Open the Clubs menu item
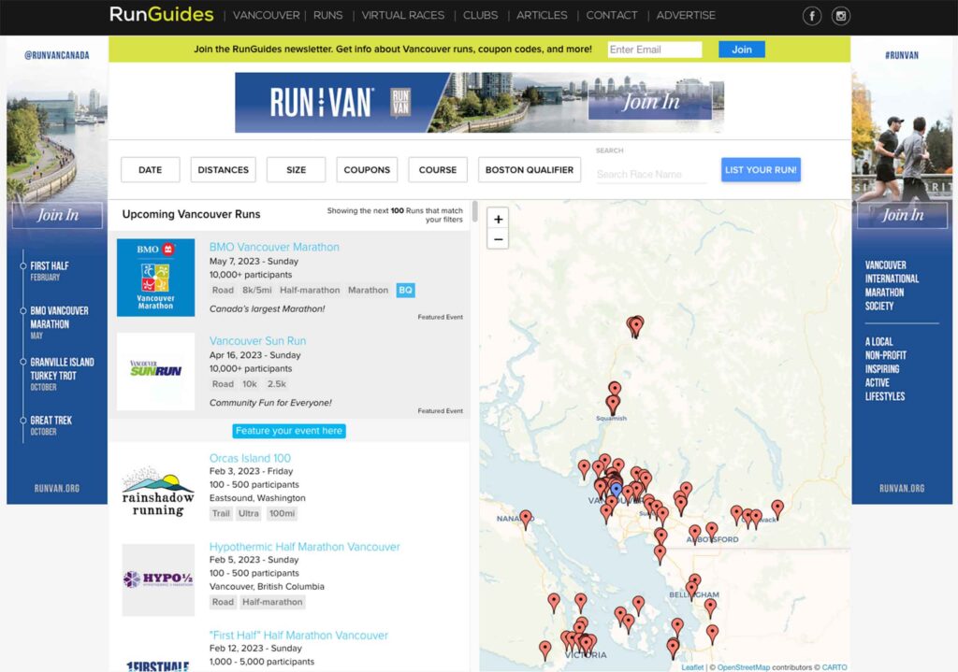This screenshot has width=958, height=672. click(480, 16)
